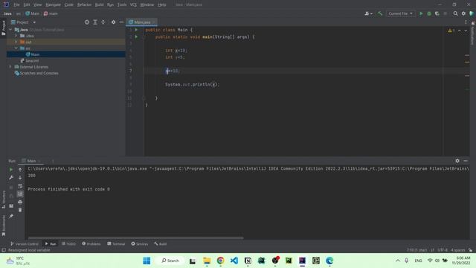Open Visual Studio Code from taskbar

point(234,261)
